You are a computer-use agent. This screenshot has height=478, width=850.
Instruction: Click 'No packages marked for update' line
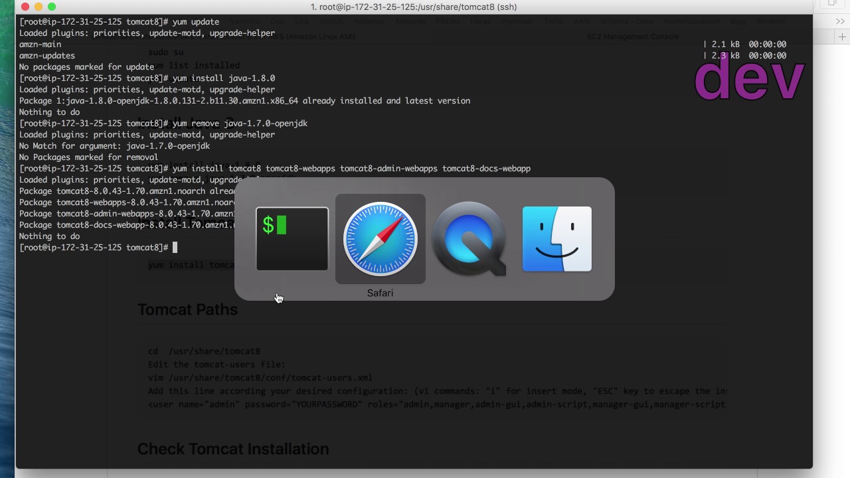(x=87, y=67)
